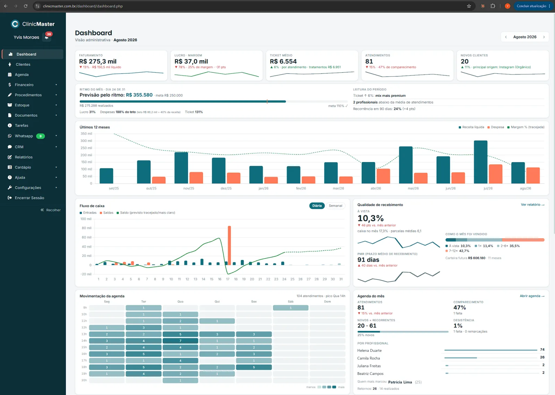Open browser extensions puzzle icon

[x=493, y=6]
